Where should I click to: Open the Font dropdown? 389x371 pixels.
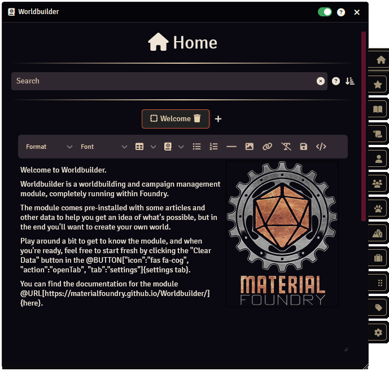pos(104,147)
